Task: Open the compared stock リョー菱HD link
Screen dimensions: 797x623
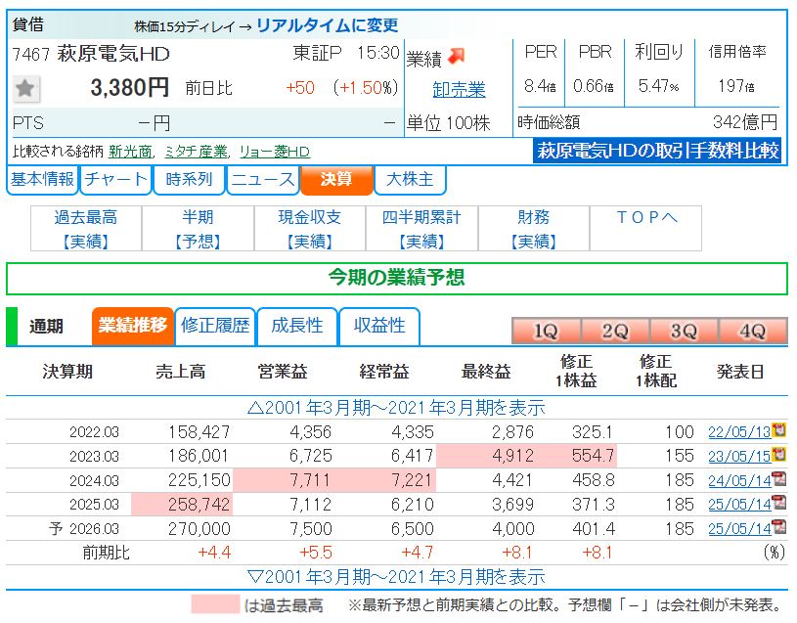Action: coord(275,152)
